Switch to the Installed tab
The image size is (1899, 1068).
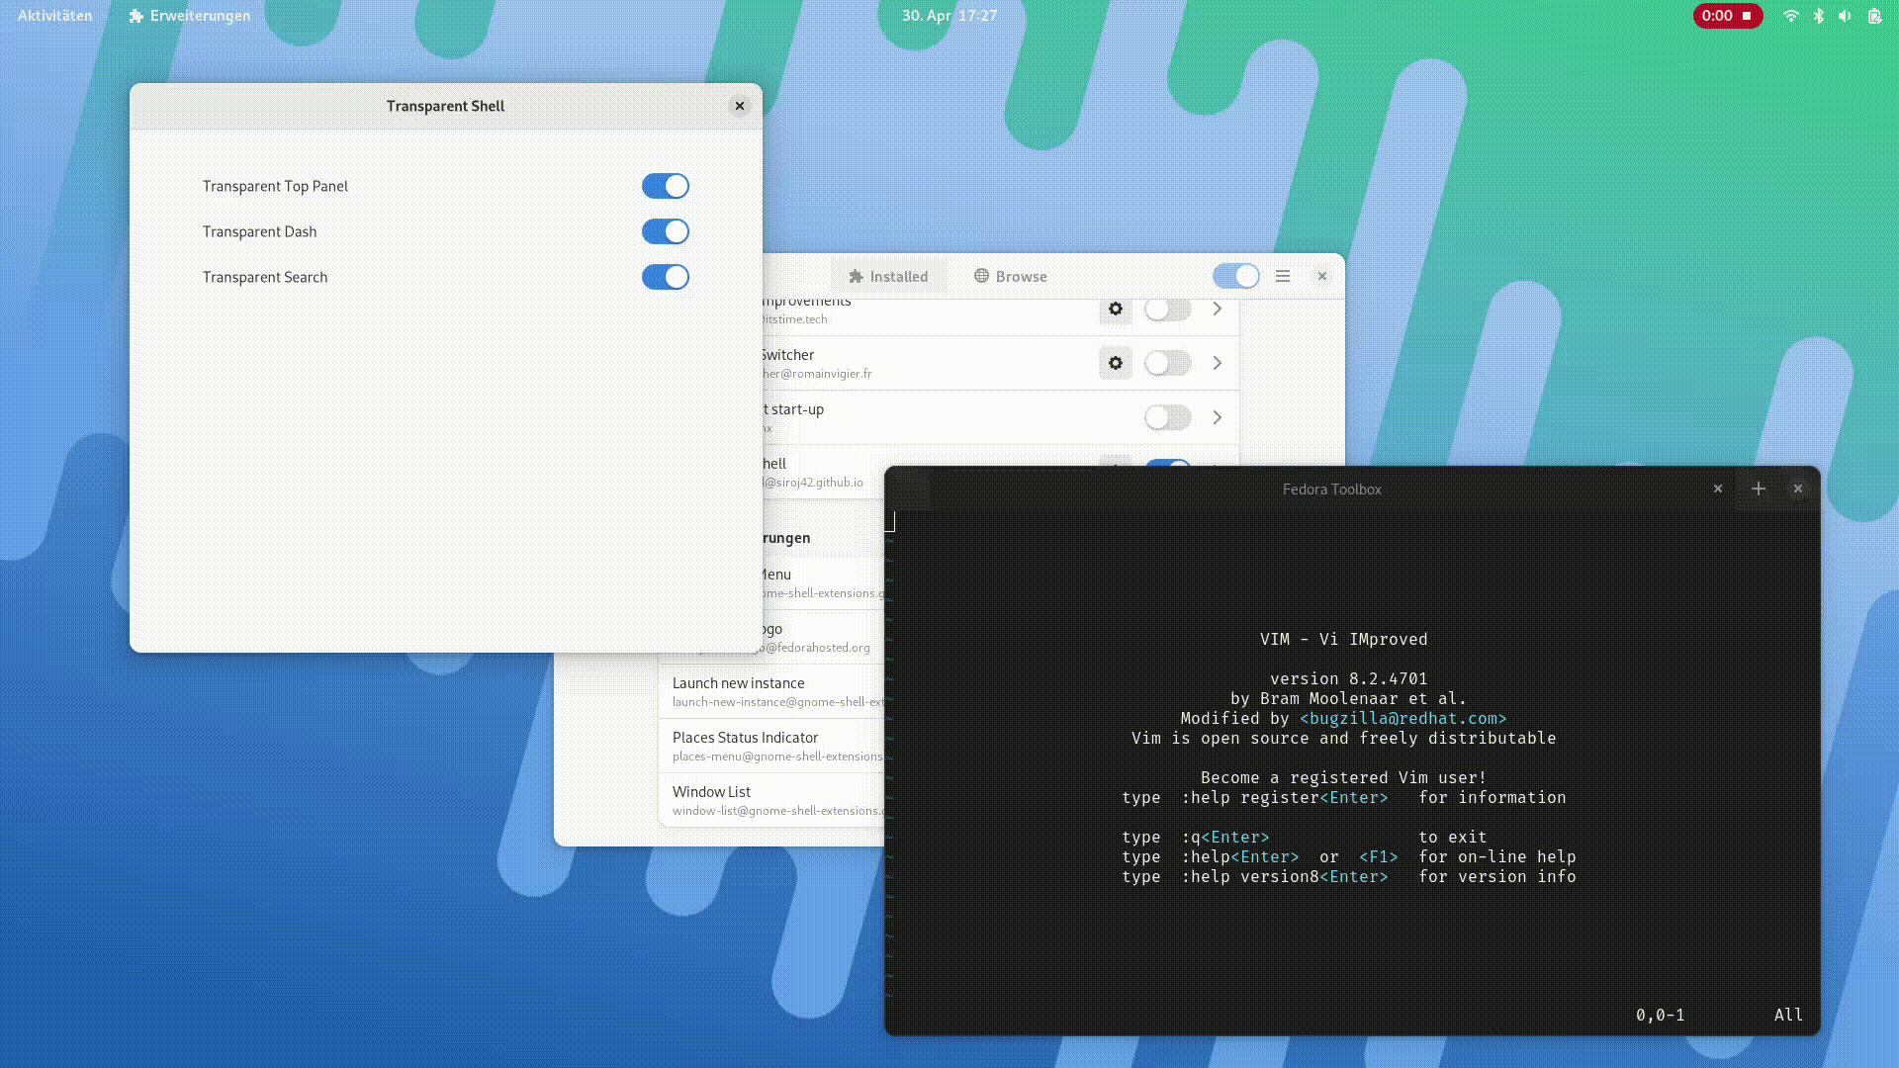(888, 276)
